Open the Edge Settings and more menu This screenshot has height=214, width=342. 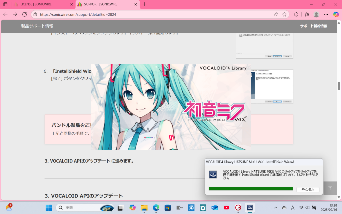point(326,14)
